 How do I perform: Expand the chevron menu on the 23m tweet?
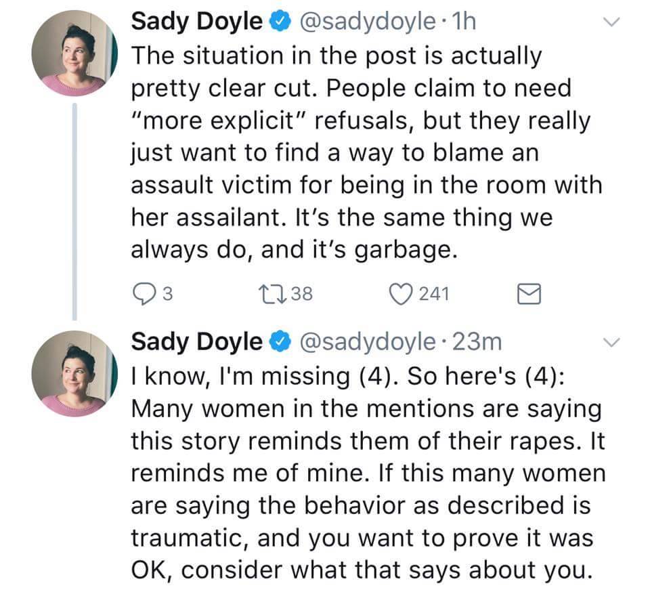pos(611,343)
